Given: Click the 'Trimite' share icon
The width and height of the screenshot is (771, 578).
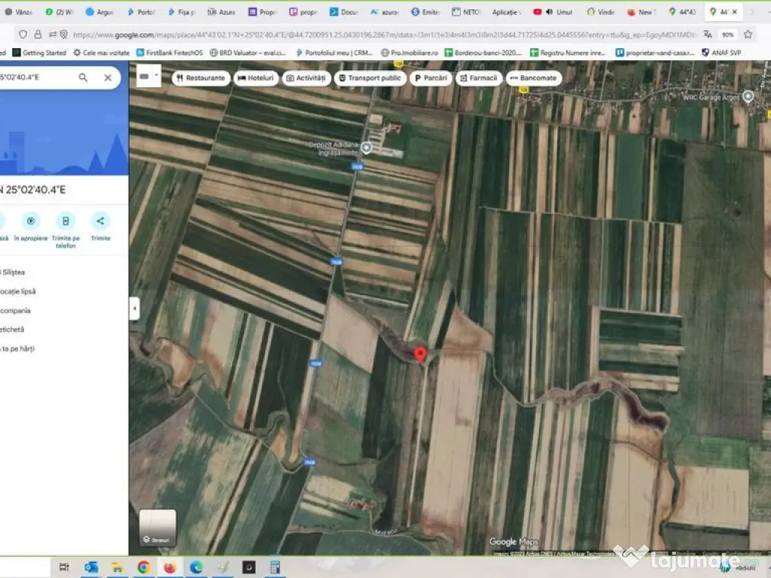Looking at the screenshot, I should point(100,221).
